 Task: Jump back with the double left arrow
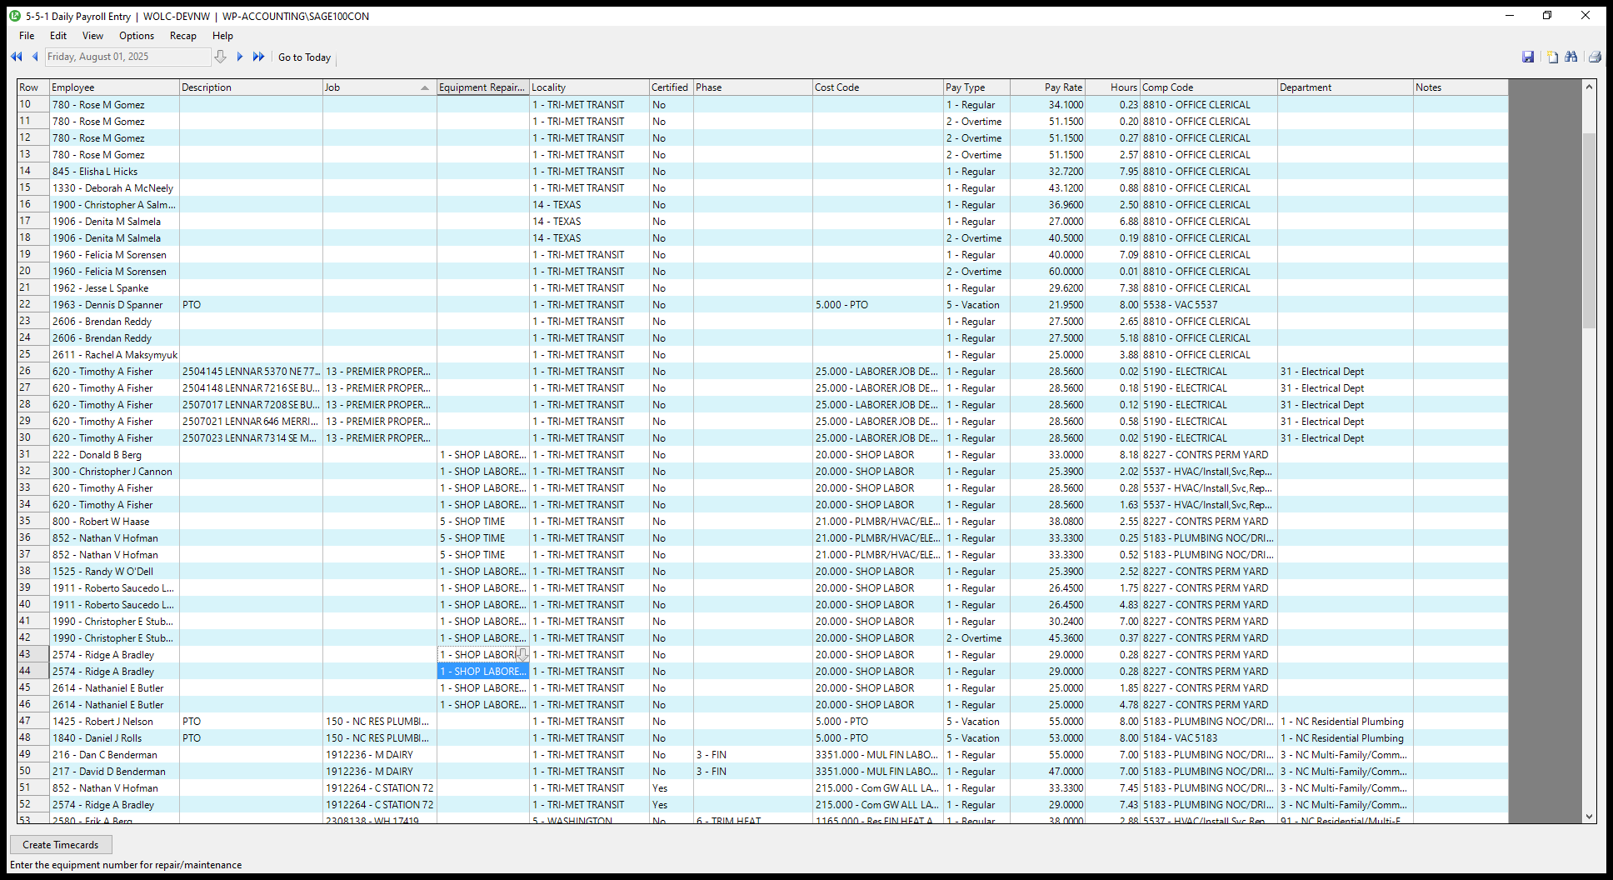16,57
